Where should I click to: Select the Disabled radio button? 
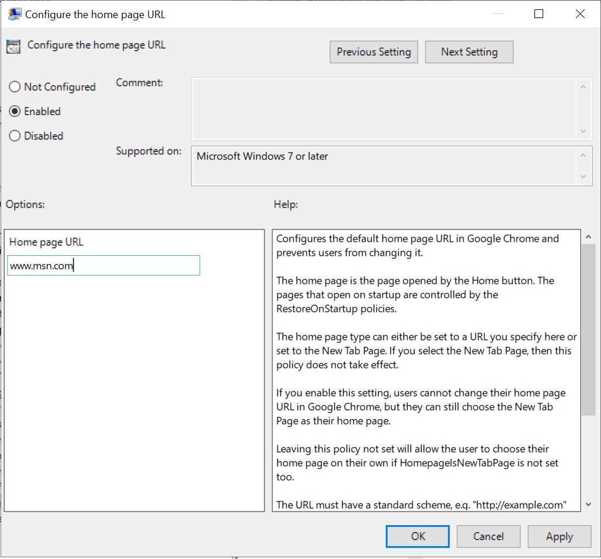pyautogui.click(x=15, y=136)
